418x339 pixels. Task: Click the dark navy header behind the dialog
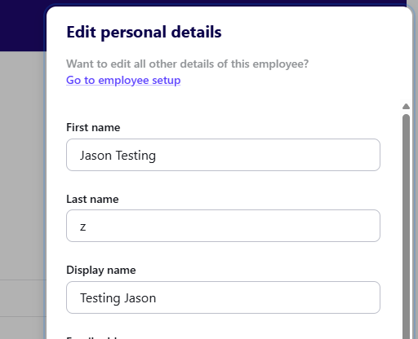pyautogui.click(x=22, y=24)
